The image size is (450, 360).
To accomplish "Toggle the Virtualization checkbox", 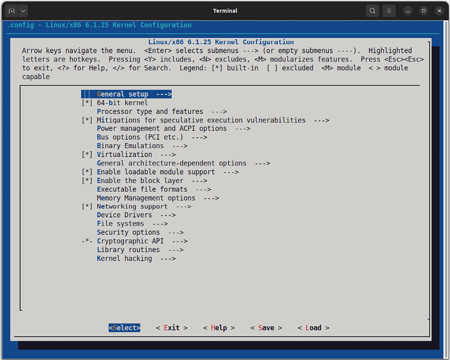I will 87,154.
